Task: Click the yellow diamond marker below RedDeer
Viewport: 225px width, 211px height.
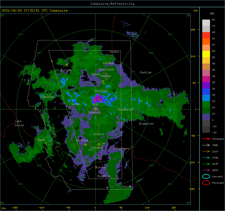Action: coord(103,82)
